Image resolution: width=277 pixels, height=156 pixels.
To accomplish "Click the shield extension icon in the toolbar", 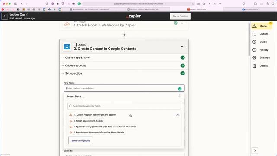I will coord(63,4).
